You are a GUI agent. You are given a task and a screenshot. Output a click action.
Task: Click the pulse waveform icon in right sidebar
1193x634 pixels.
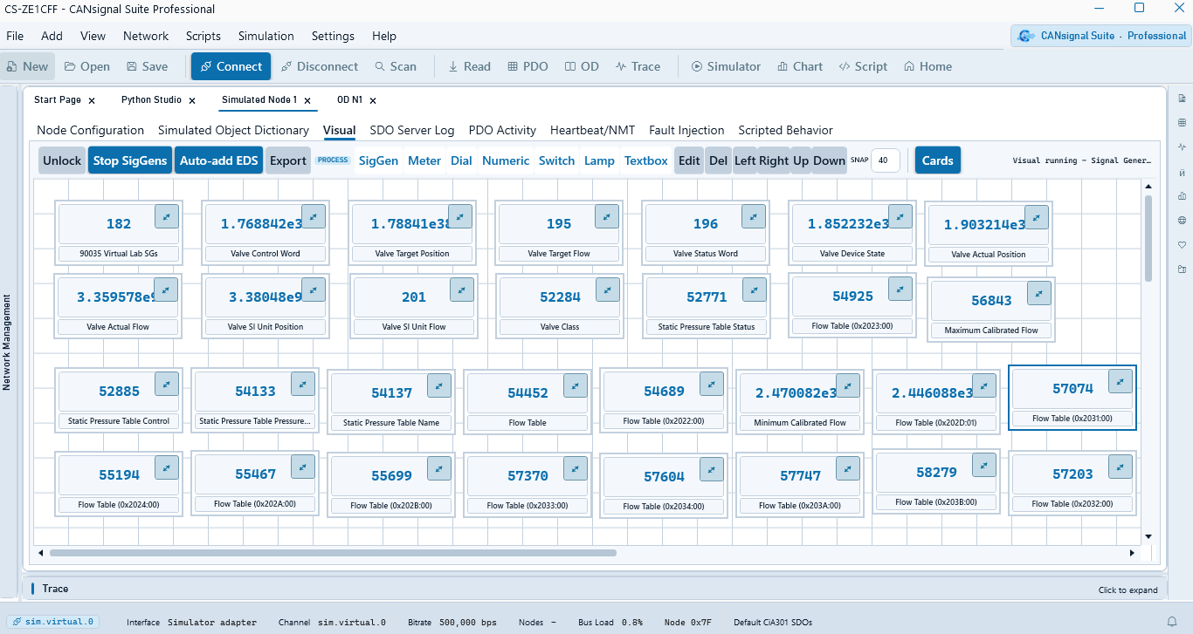point(1182,147)
